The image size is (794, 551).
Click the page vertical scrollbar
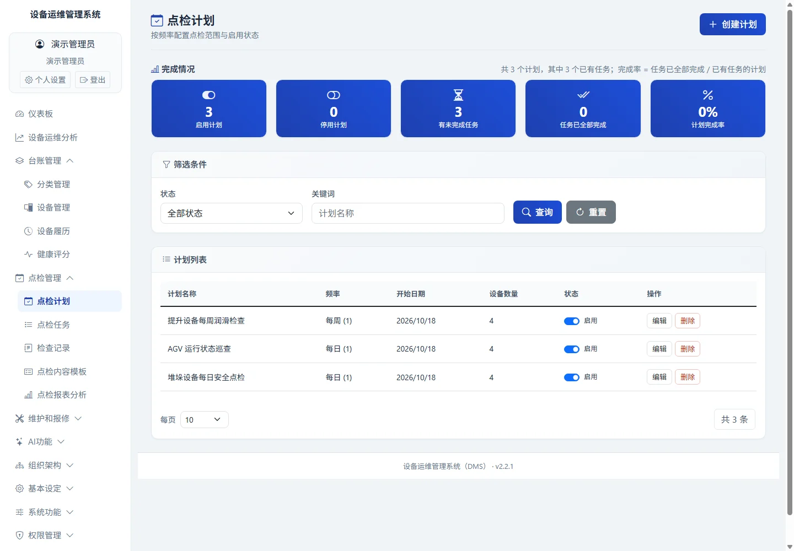(790, 262)
